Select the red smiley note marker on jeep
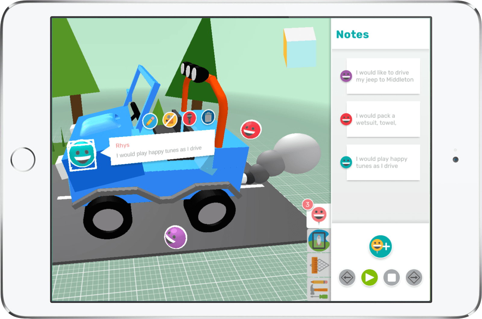This screenshot has width=482, height=319. click(x=251, y=130)
